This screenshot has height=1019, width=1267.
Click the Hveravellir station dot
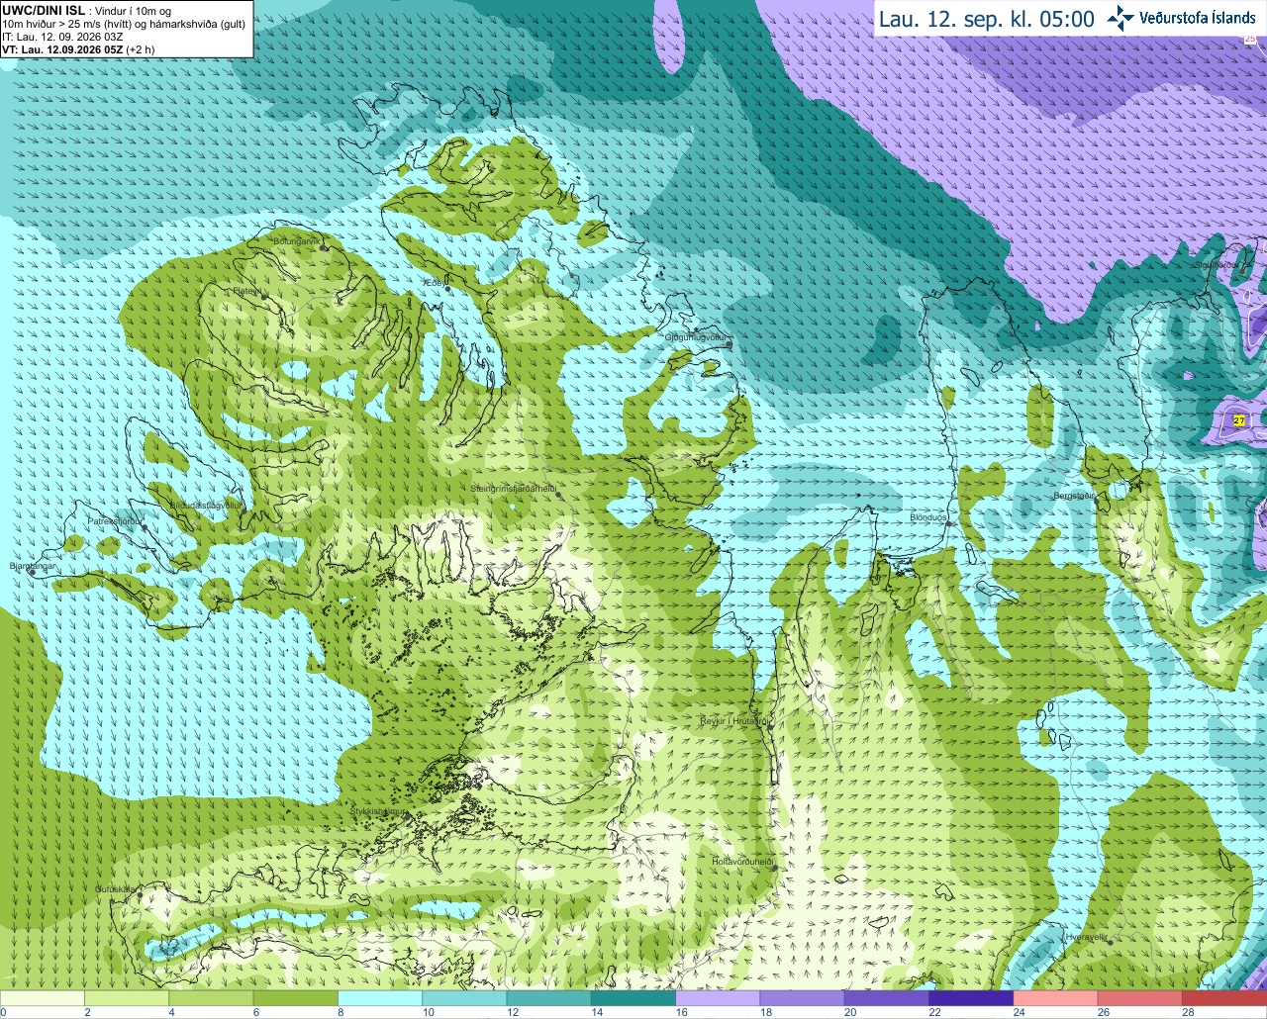tap(1111, 943)
